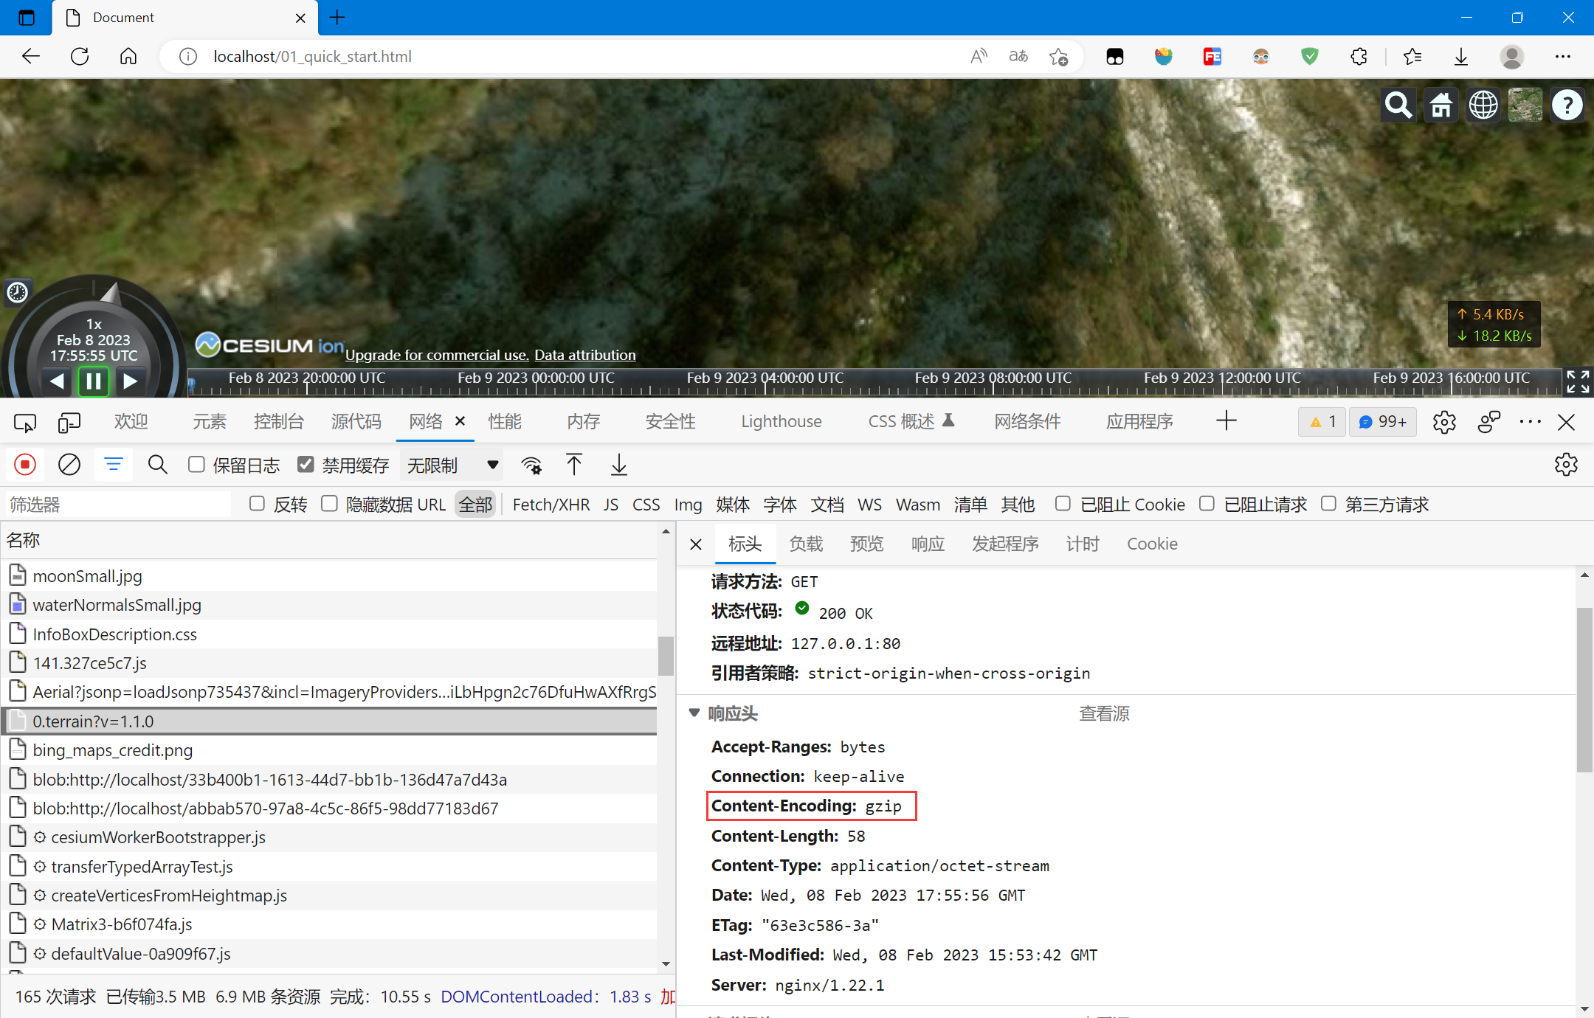
Task: Switch to the 元素 tab
Action: pos(210,421)
